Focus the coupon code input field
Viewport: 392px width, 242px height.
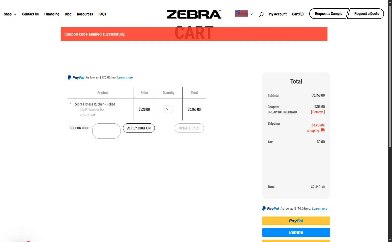106,131
